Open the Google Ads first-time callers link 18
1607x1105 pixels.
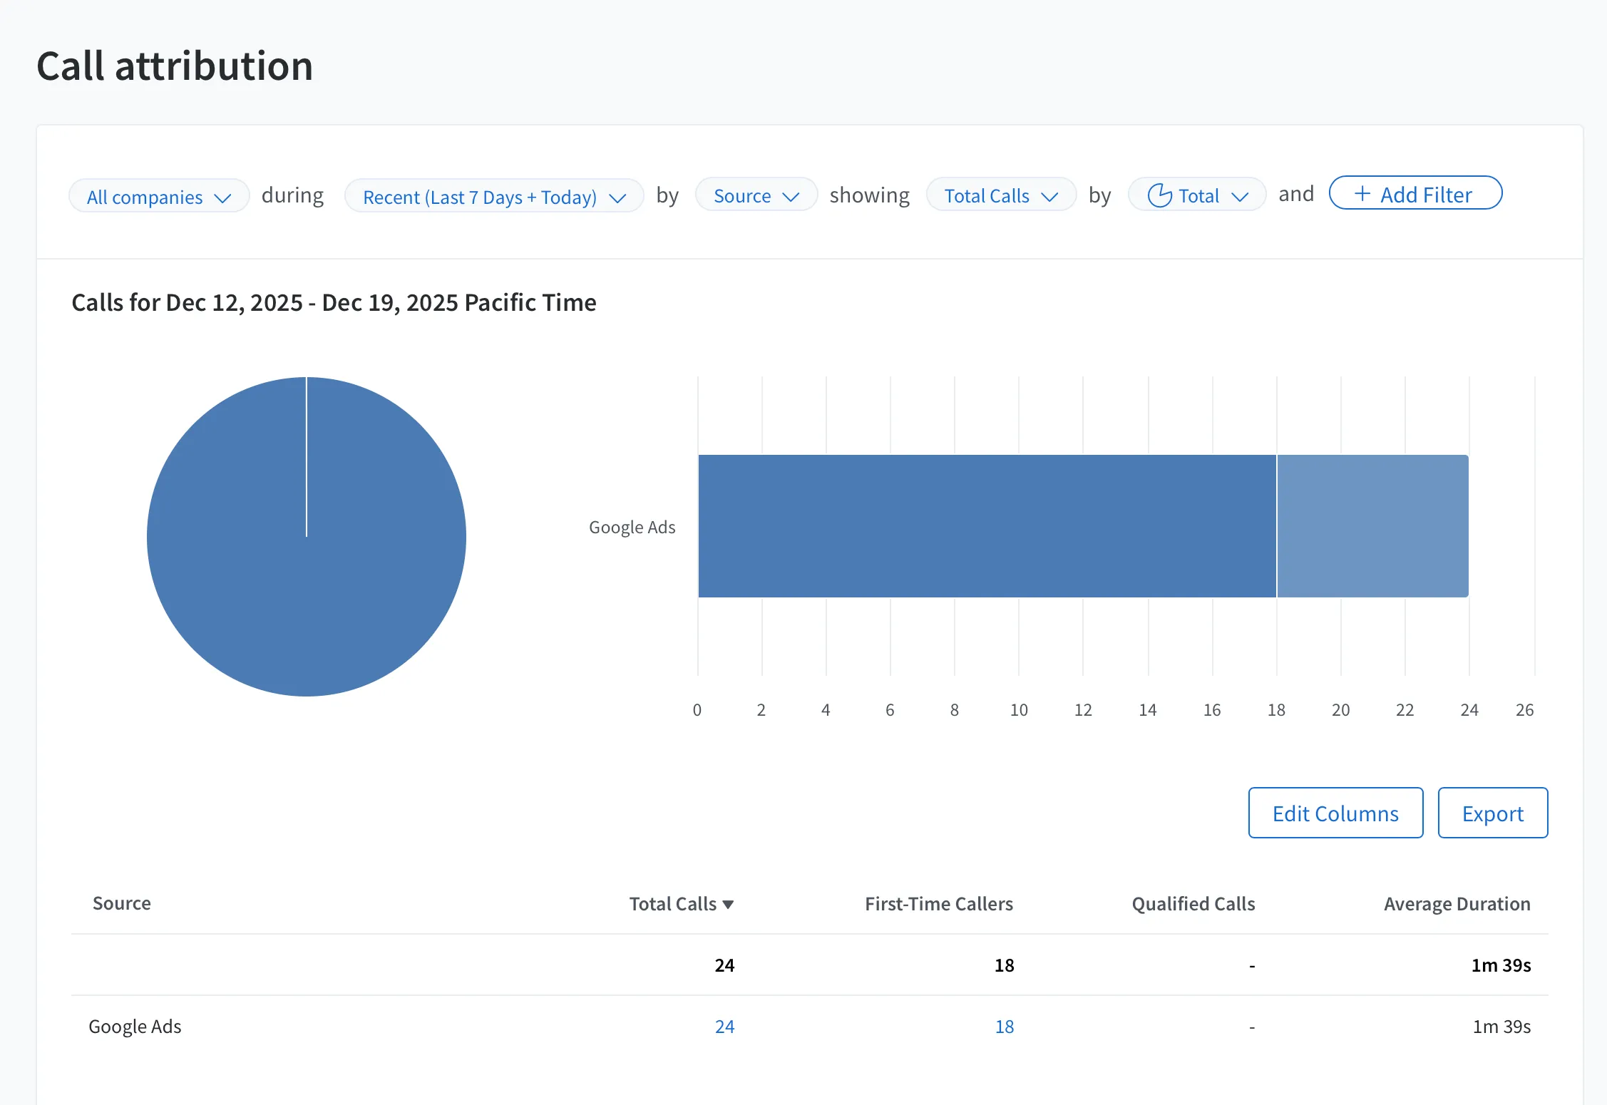coord(1005,1027)
